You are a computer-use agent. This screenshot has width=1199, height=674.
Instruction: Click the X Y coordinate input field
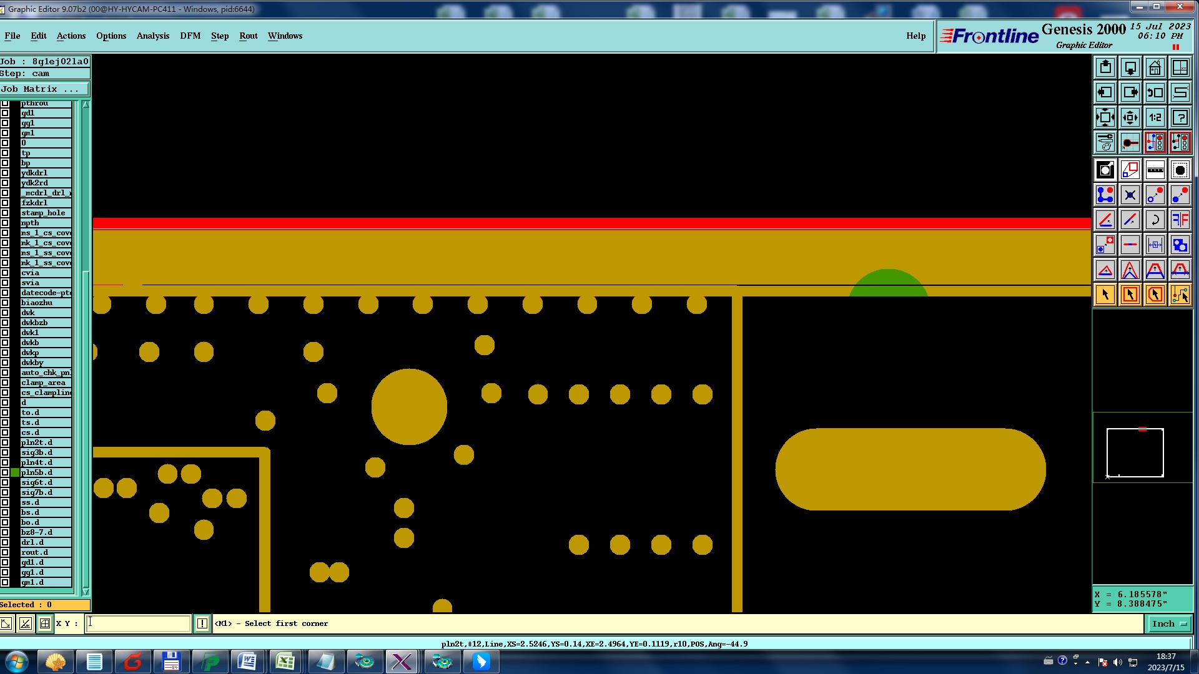tap(138, 623)
